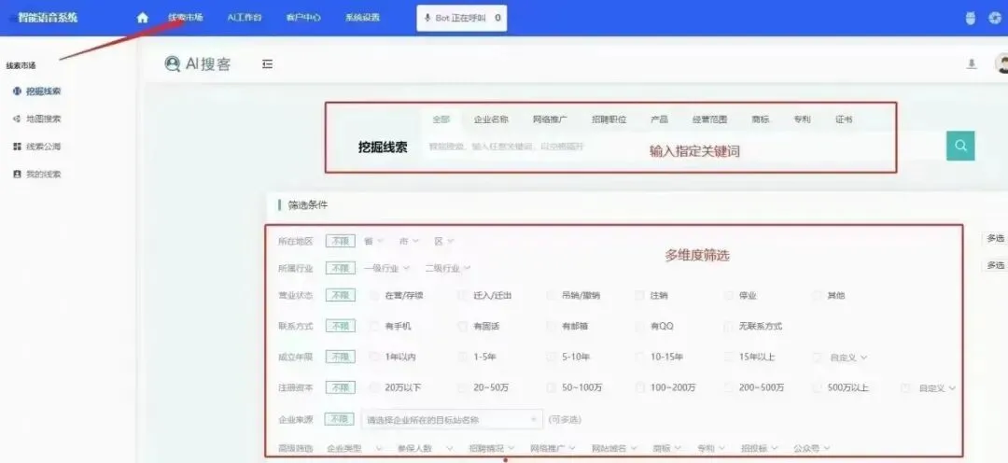Click the 我的线索 sidebar icon

(17, 175)
